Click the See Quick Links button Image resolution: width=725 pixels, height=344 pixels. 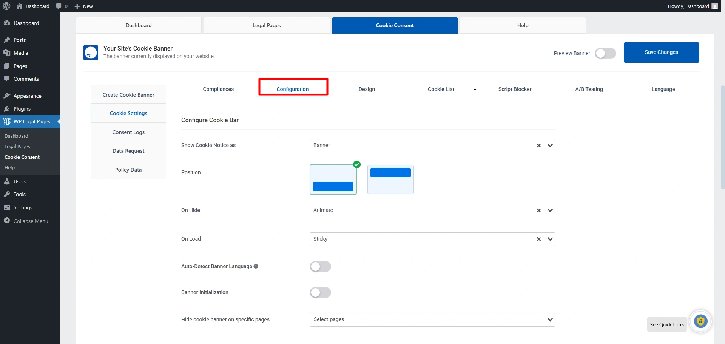(666, 324)
